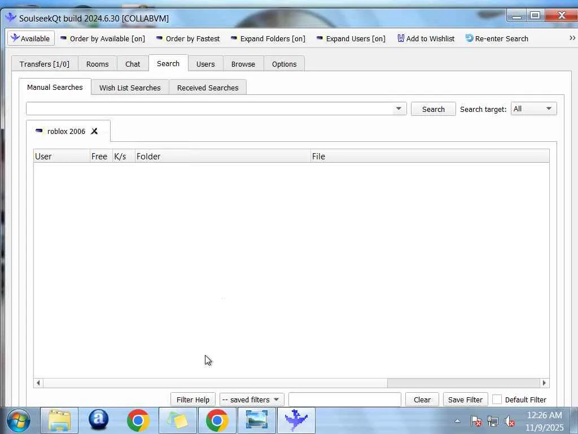This screenshot has width=578, height=434.
Task: Sort results by K/s column
Action: 124,156
